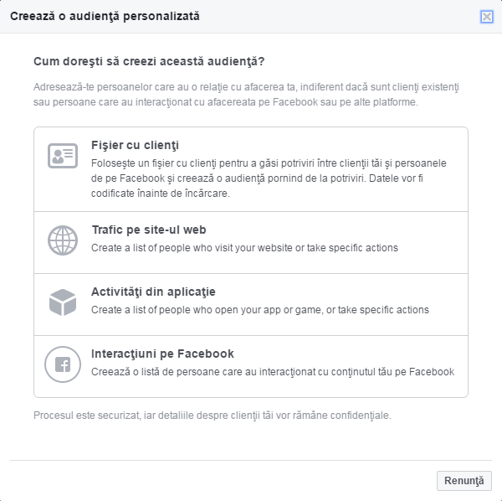Click the website traffic globe icon

(x=63, y=240)
